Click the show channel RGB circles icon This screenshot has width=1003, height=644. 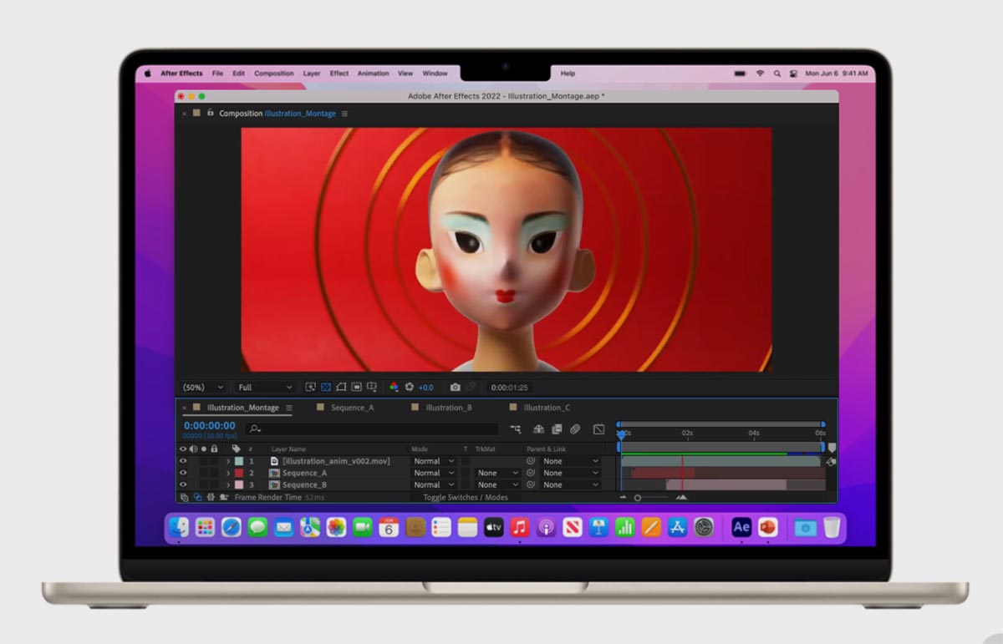click(x=395, y=388)
